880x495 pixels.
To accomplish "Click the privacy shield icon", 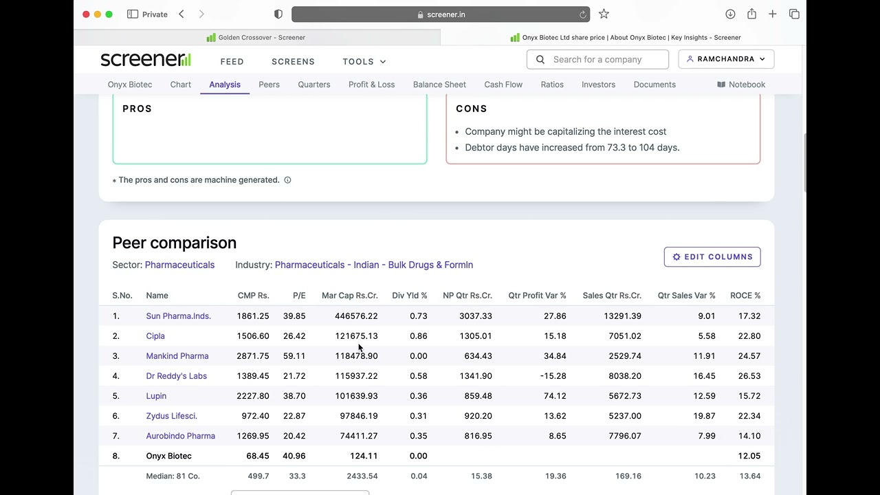I will [x=278, y=14].
